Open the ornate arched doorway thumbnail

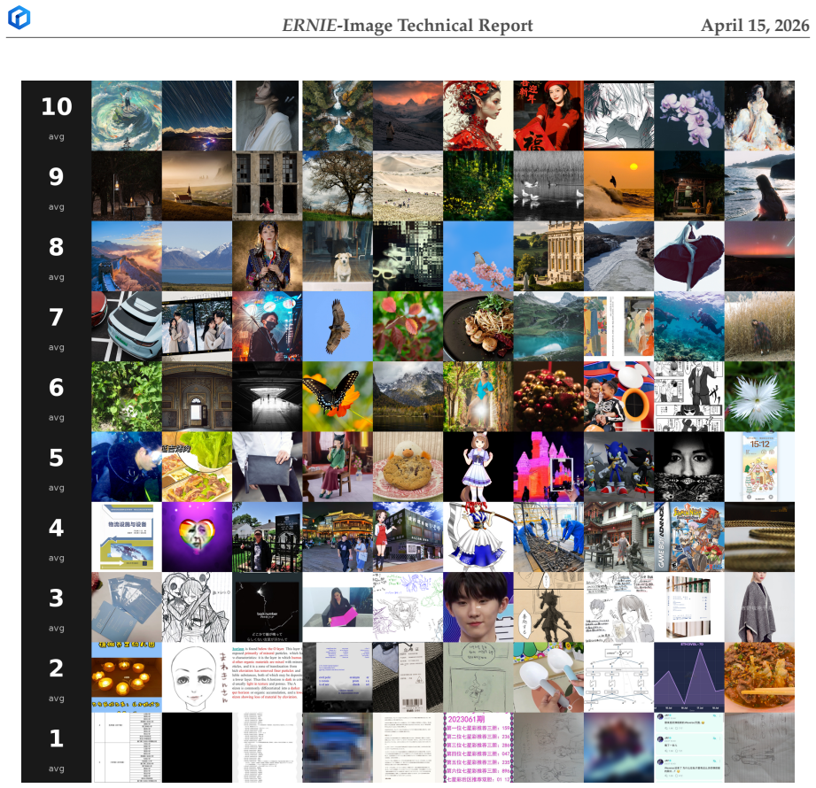[x=197, y=397]
